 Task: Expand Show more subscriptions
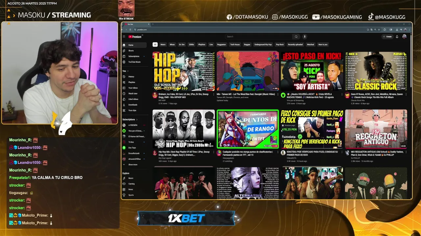click(x=134, y=165)
